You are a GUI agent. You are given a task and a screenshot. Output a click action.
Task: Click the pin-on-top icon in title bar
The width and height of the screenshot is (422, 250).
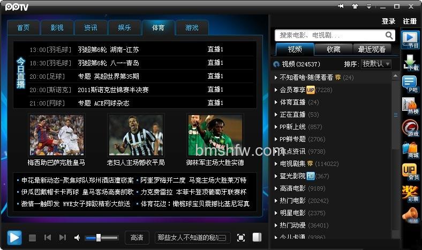[341, 6]
